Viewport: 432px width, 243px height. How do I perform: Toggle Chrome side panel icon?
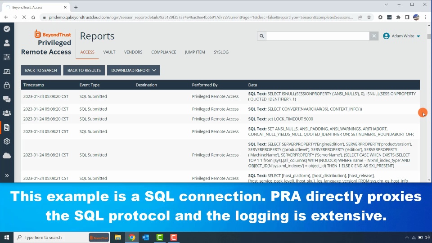tap(407, 18)
